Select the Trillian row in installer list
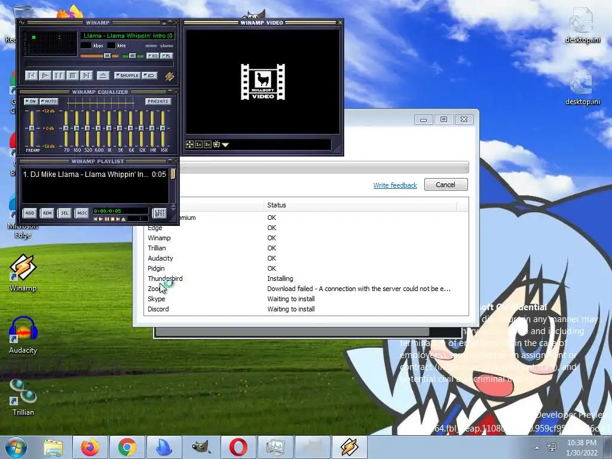Image resolution: width=612 pixels, height=459 pixels. coord(306,248)
